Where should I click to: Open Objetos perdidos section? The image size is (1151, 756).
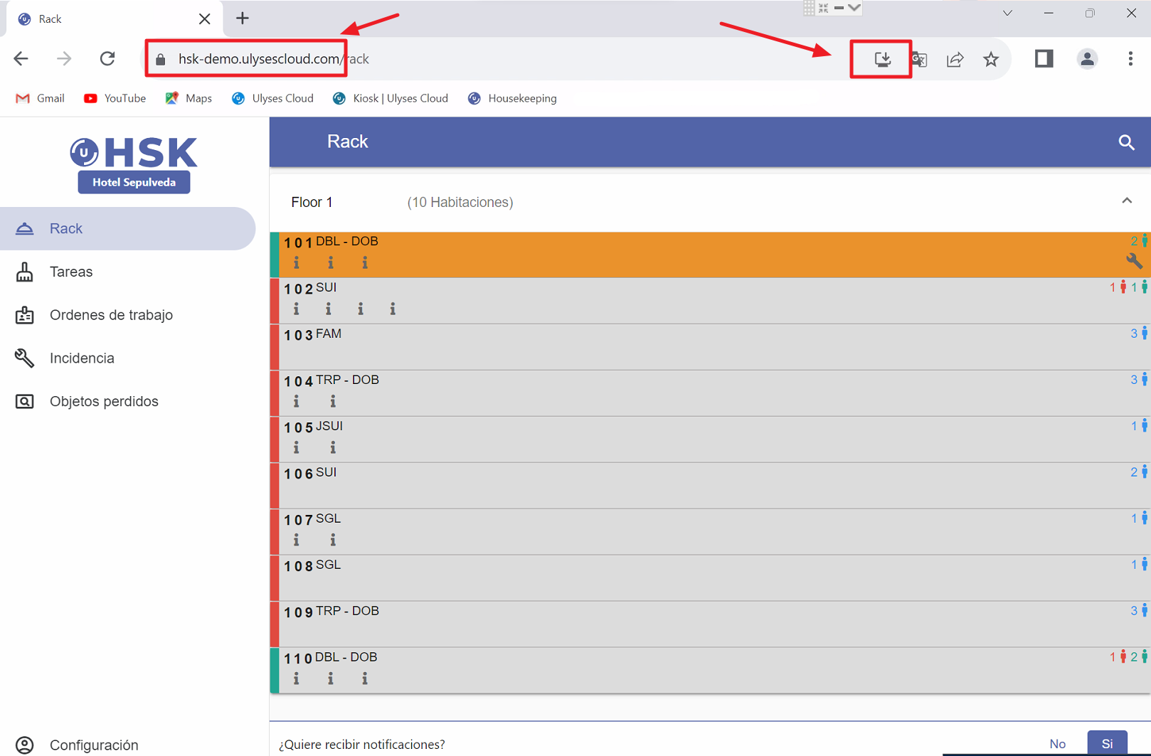click(104, 402)
